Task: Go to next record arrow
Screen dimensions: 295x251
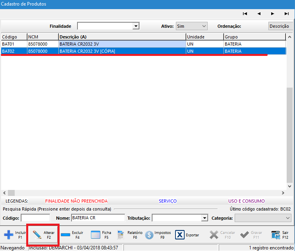Action: pos(272,13)
